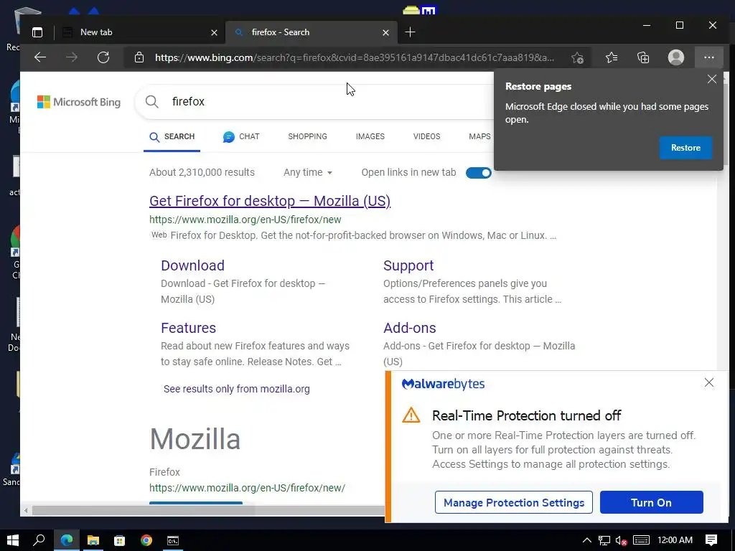
Task: Close the firefox - Search tab
Action: pyautogui.click(x=385, y=32)
